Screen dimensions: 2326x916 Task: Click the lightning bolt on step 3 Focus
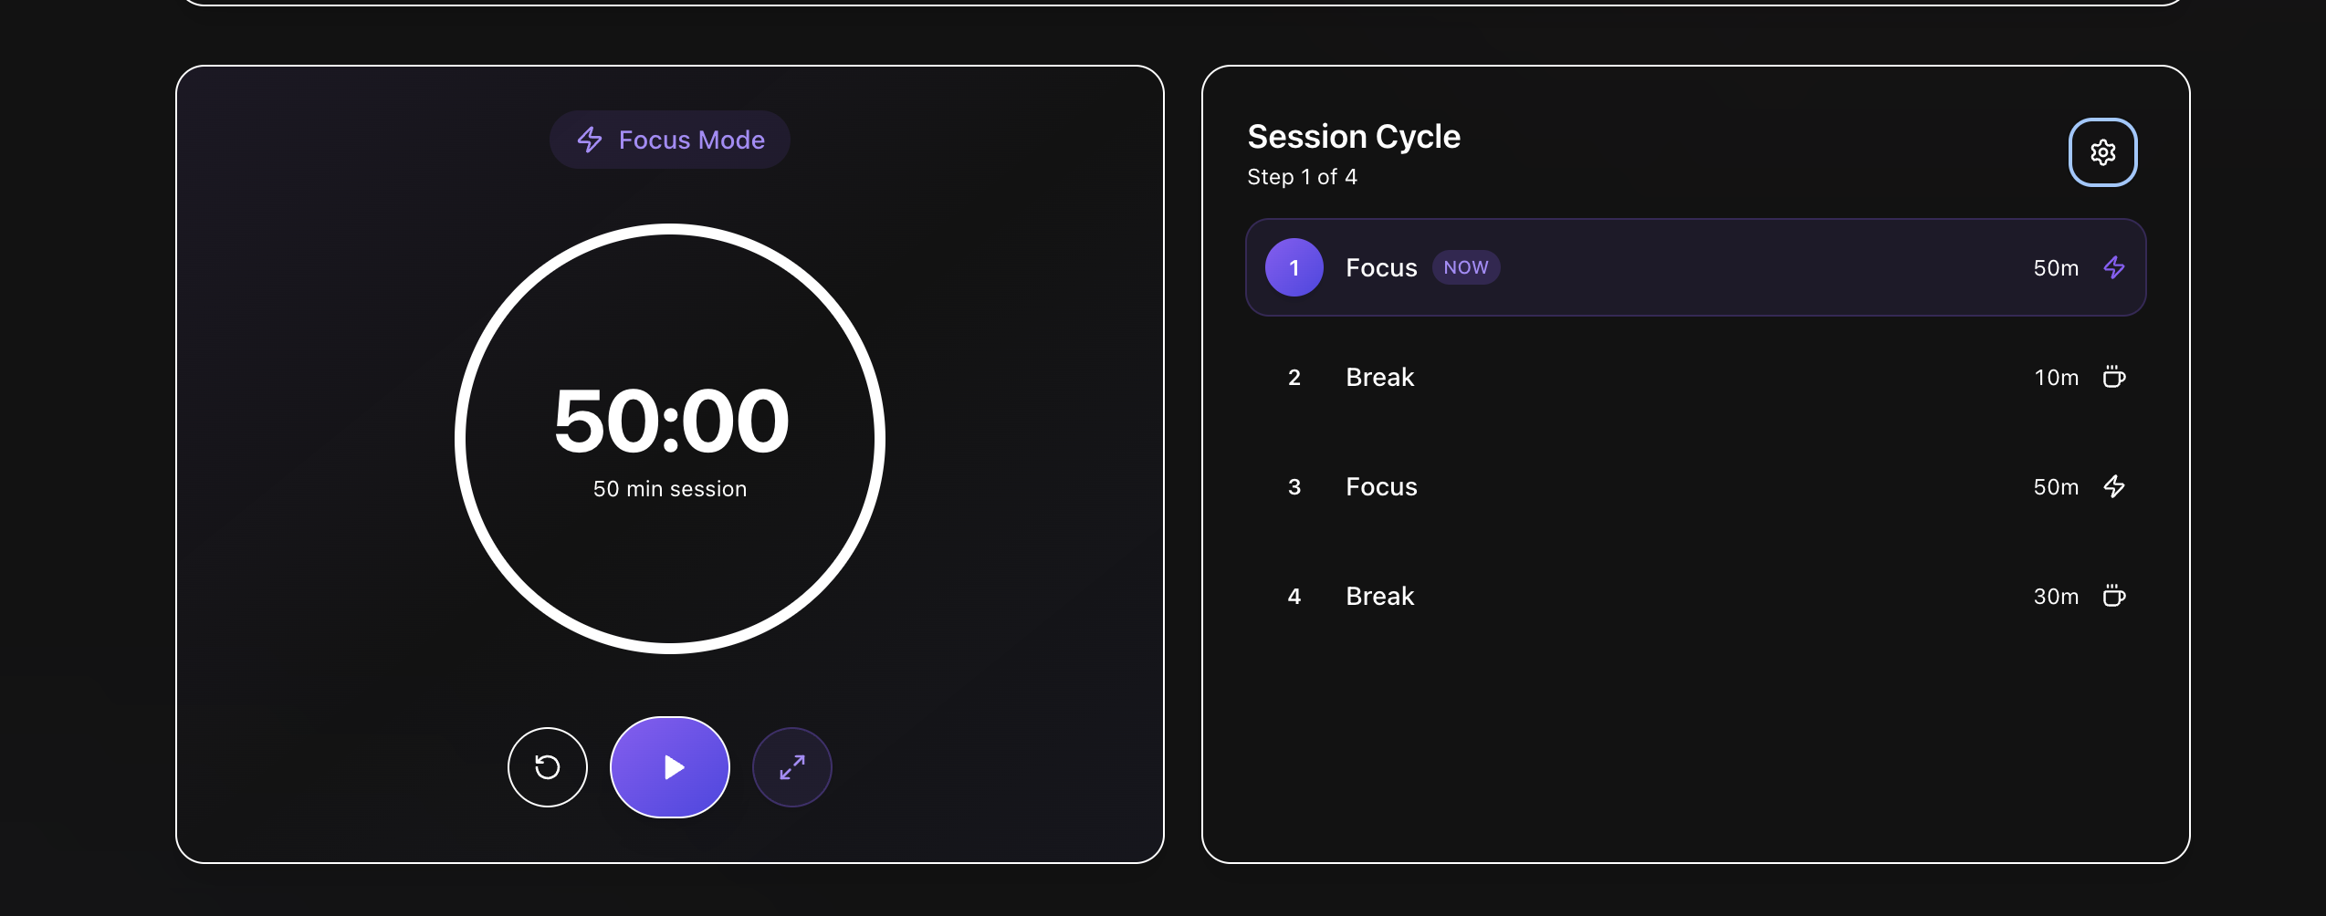(2114, 486)
